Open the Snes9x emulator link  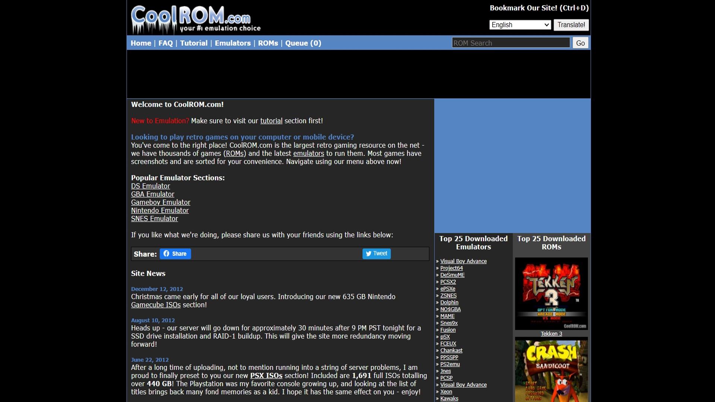[449, 323]
